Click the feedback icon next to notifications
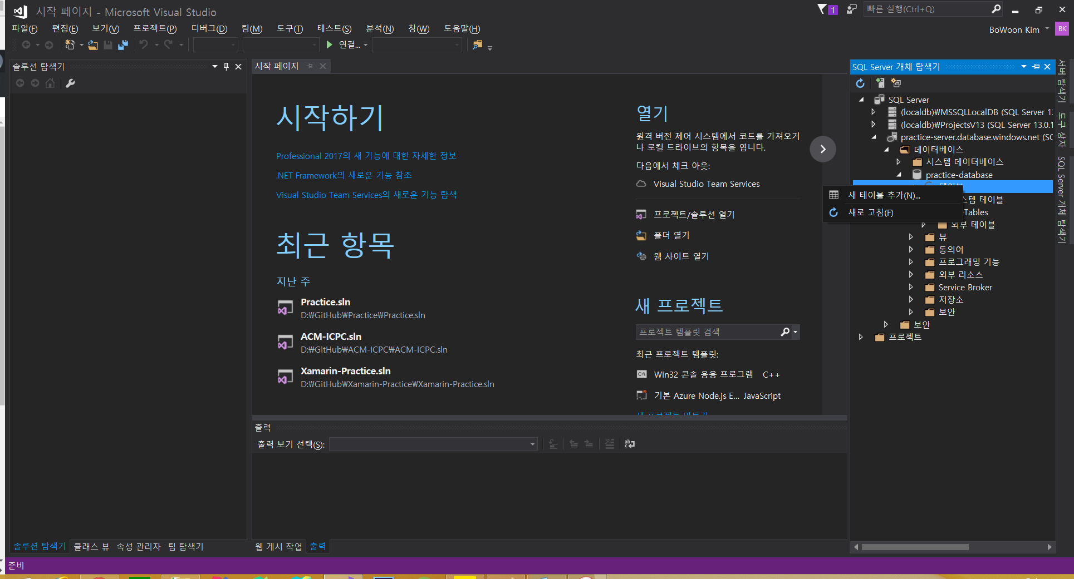Image resolution: width=1074 pixels, height=579 pixels. [x=851, y=9]
